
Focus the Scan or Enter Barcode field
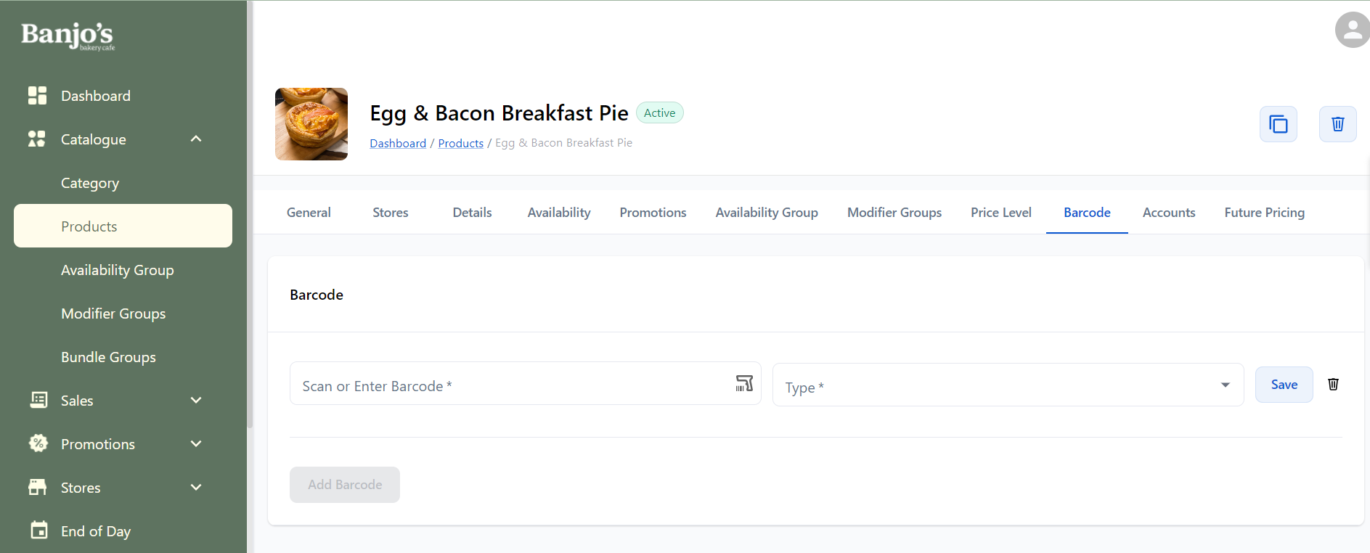[x=508, y=385]
